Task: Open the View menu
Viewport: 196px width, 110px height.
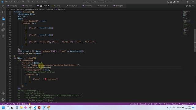Action: (24, 2)
